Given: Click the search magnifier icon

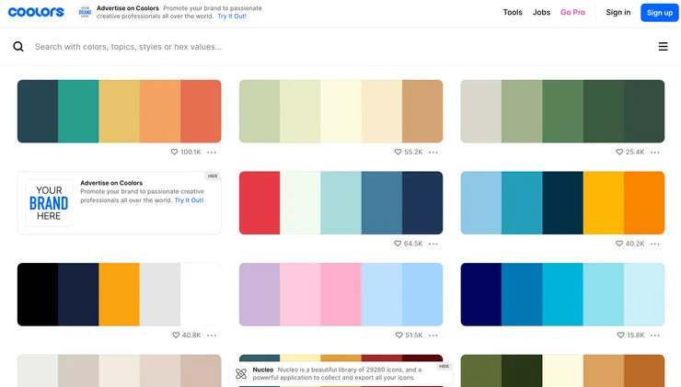Looking at the screenshot, I should coord(18,47).
